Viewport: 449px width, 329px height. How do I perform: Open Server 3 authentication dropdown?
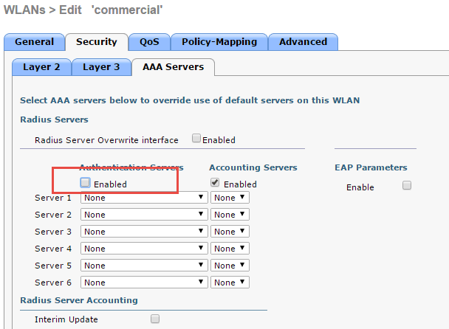coord(144,231)
